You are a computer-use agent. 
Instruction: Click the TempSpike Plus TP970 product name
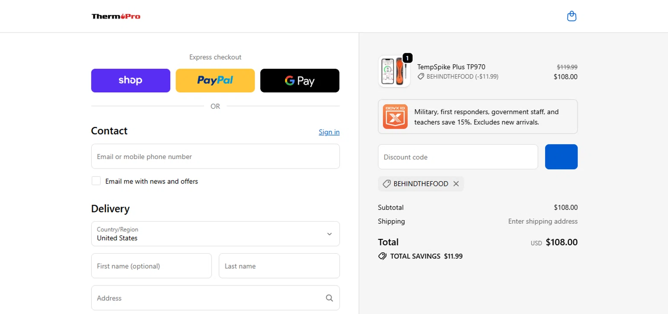tap(451, 67)
